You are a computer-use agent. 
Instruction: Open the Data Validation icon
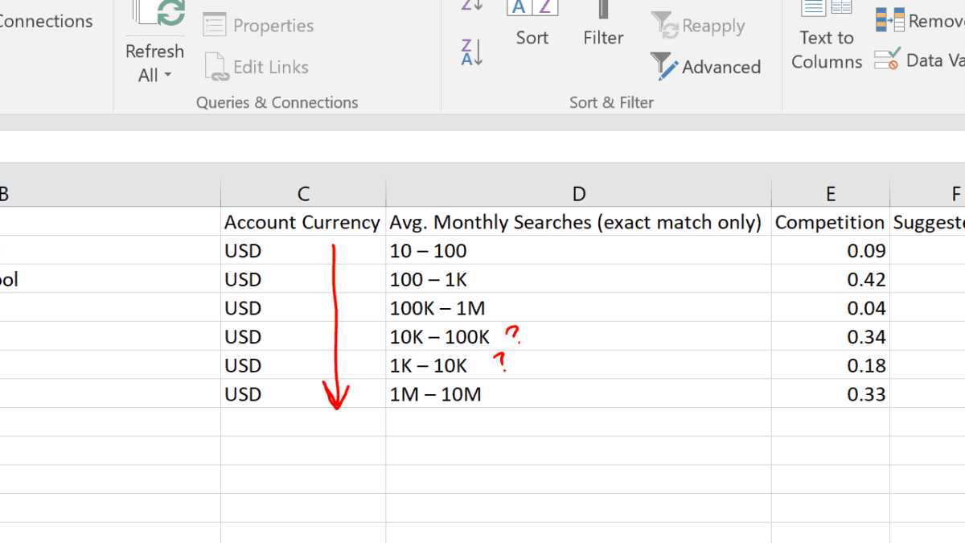tap(888, 60)
